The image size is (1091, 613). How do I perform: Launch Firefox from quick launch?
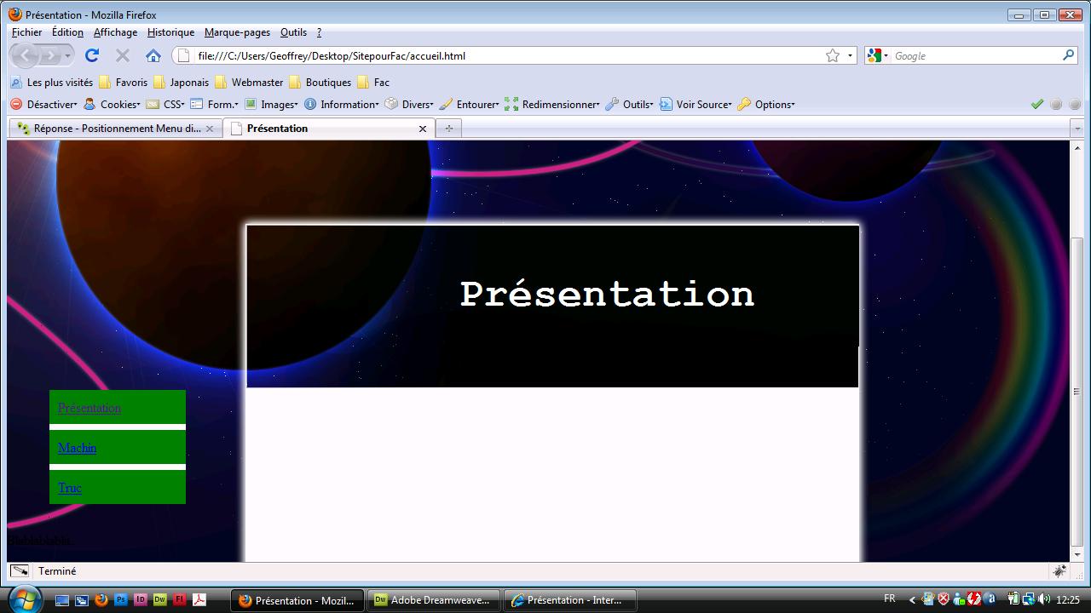pos(101,599)
